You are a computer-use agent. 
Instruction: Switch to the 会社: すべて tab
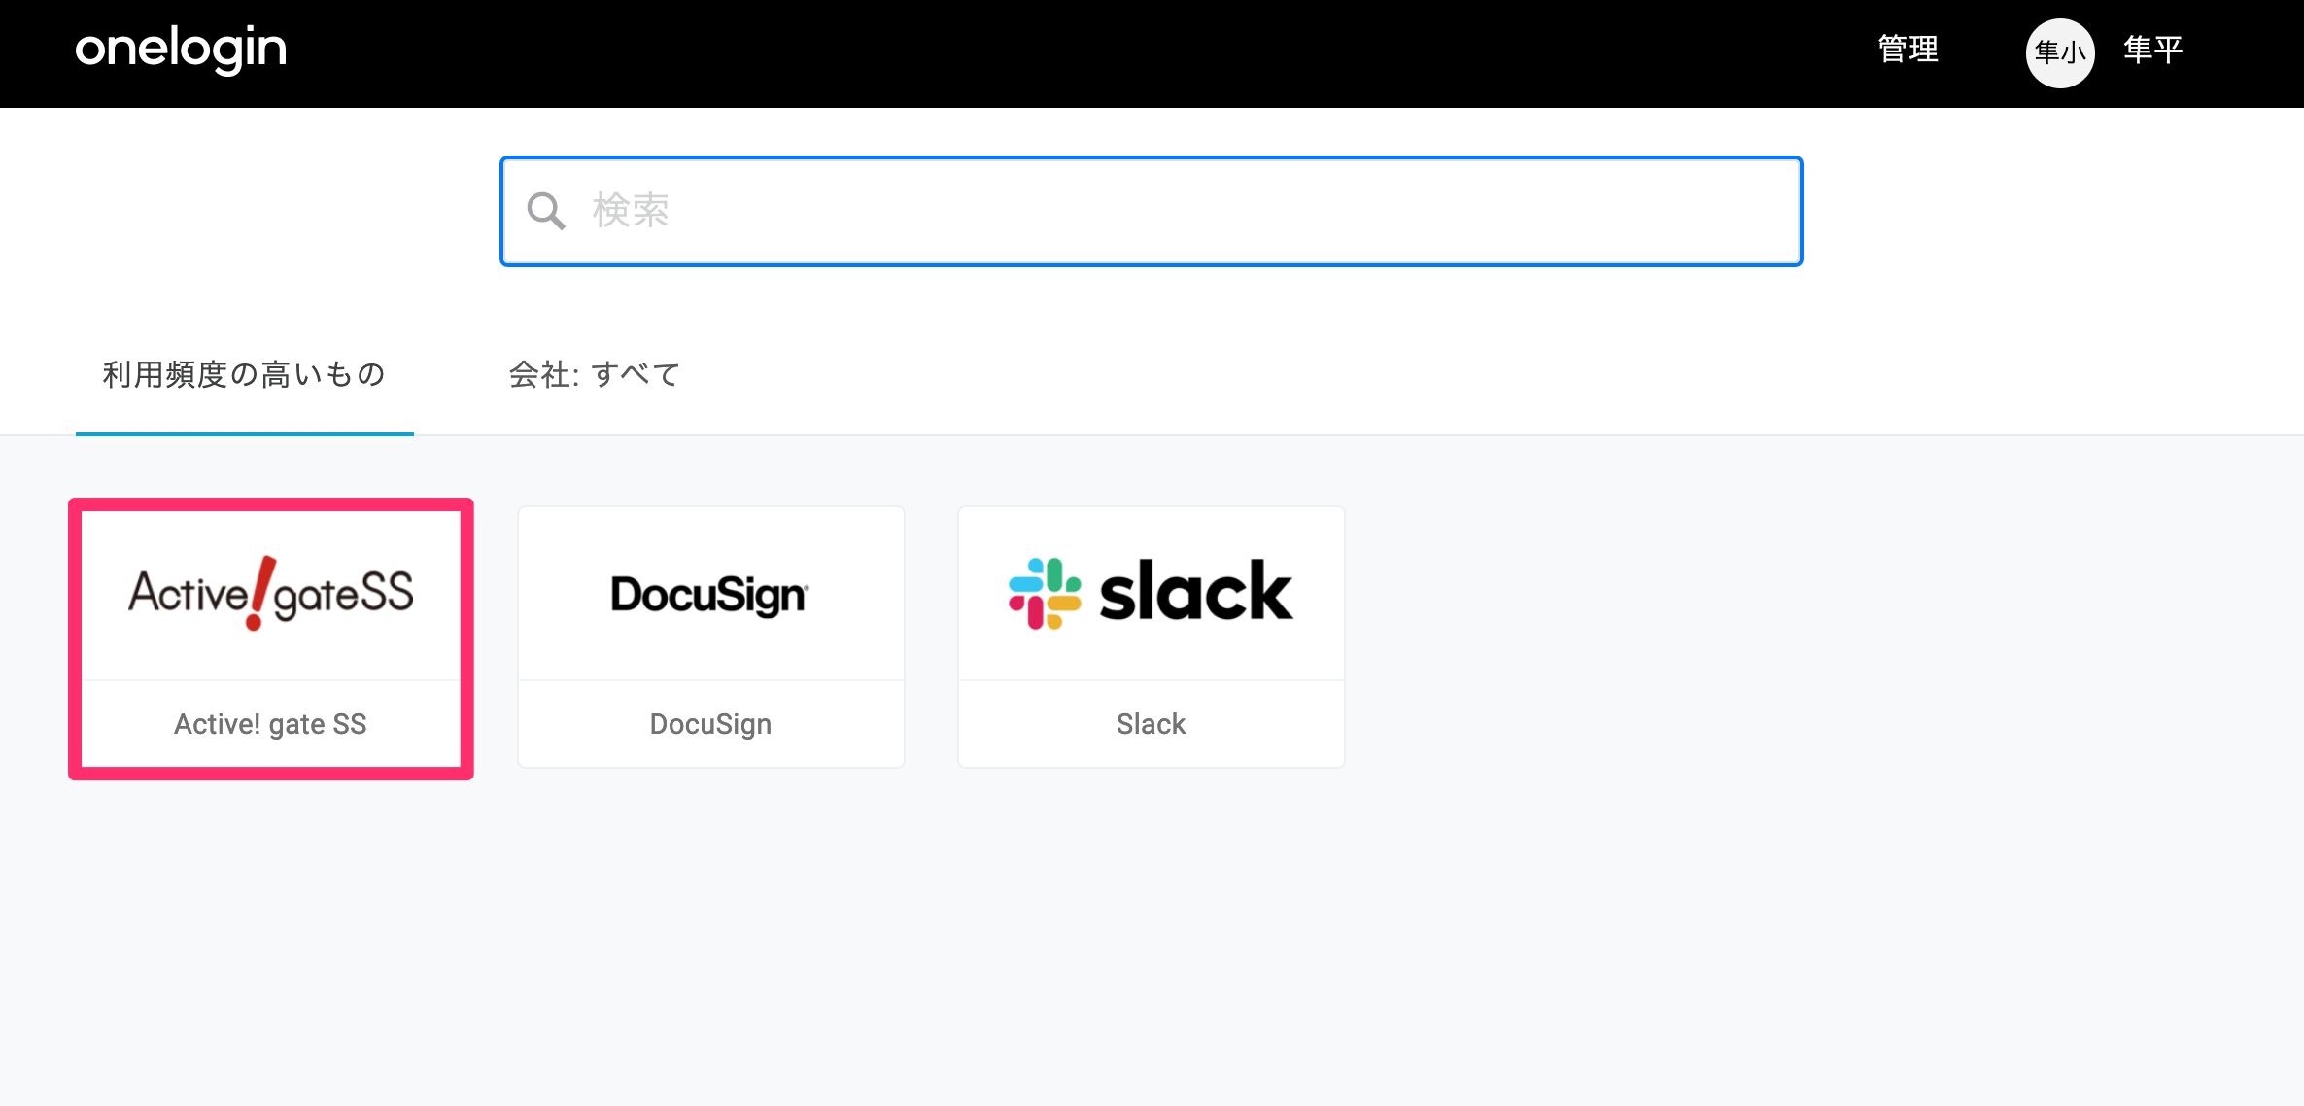[x=595, y=374]
